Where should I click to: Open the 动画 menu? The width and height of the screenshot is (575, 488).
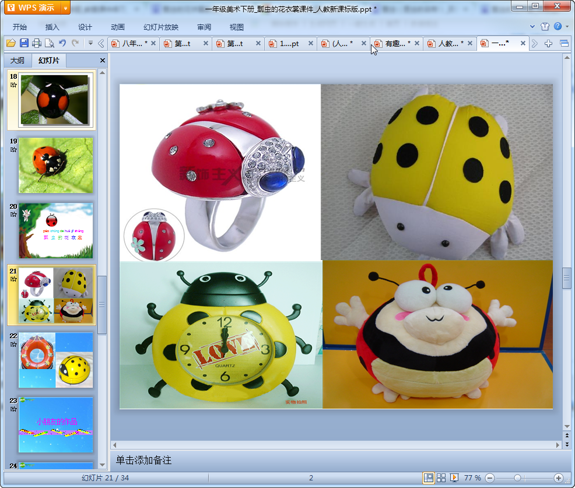pyautogui.click(x=118, y=27)
